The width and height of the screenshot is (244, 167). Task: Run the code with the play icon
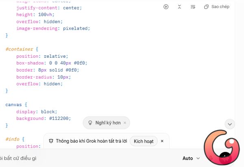tap(166, 7)
